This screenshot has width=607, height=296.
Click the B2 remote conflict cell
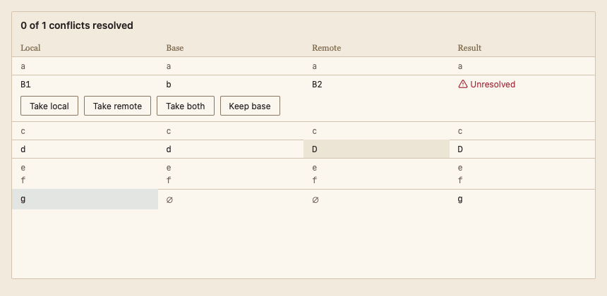pos(376,85)
